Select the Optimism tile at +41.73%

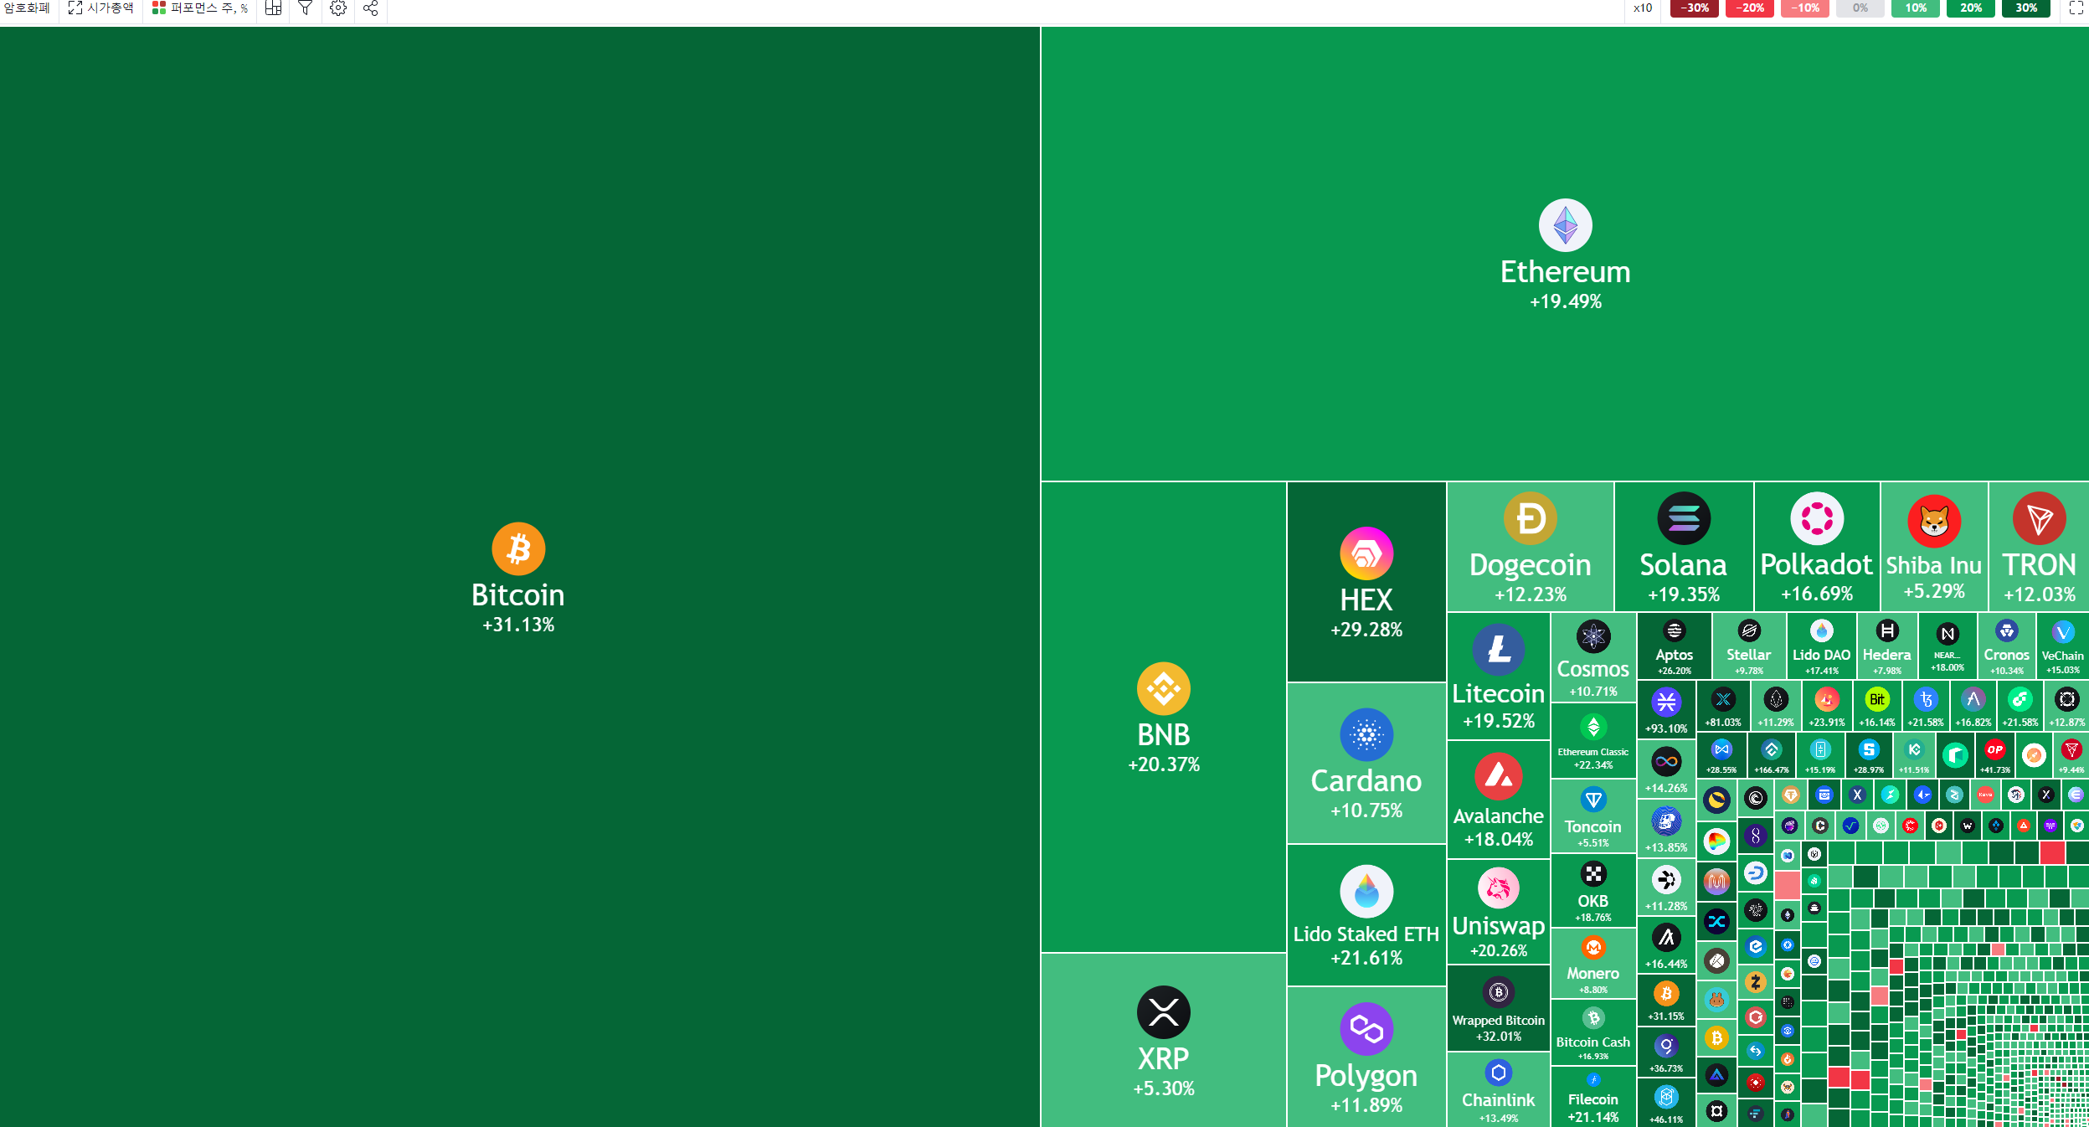click(1995, 754)
